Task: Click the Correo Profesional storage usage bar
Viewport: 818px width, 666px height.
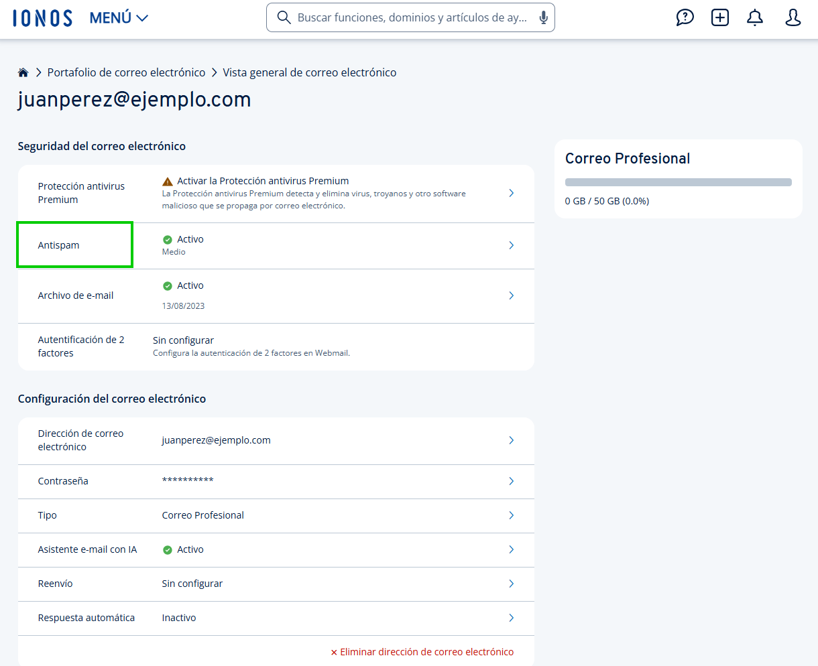Action: (x=678, y=182)
